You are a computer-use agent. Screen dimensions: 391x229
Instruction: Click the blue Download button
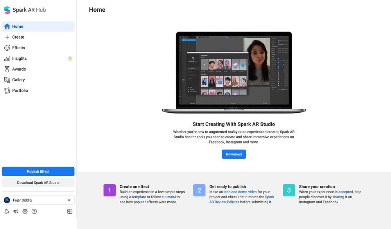tap(234, 154)
